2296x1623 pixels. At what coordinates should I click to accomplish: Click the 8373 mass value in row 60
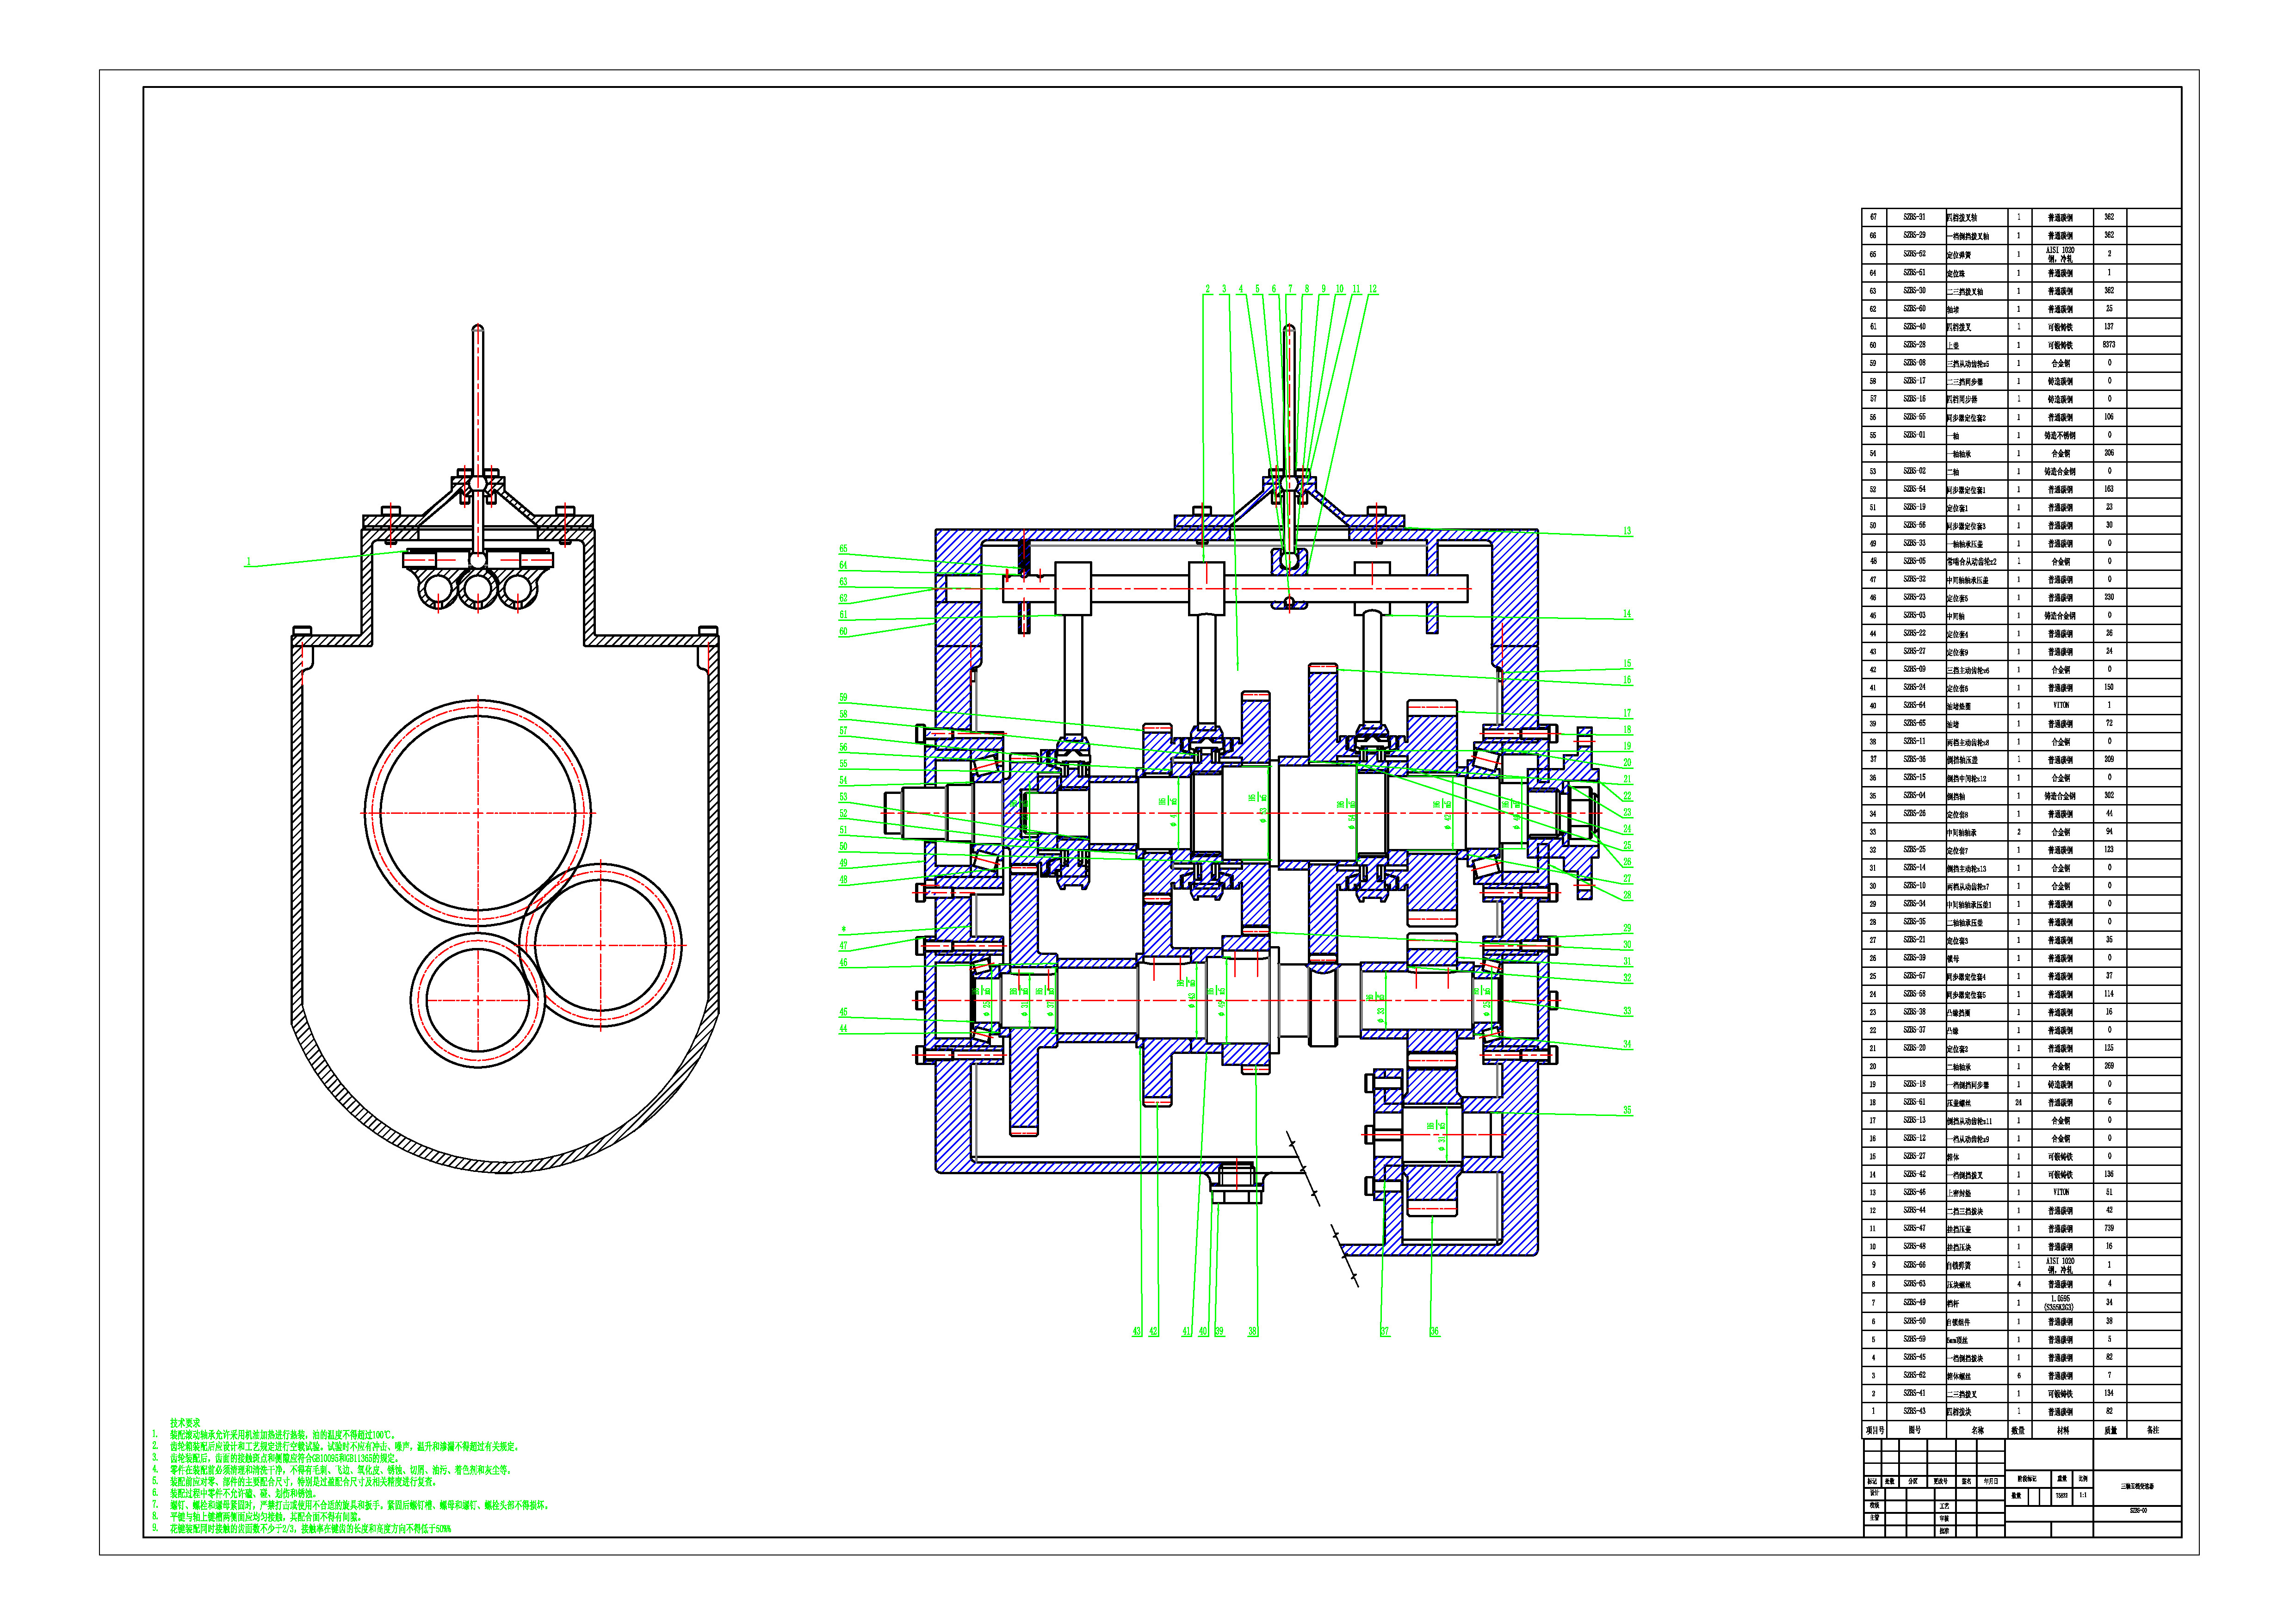(x=2109, y=345)
